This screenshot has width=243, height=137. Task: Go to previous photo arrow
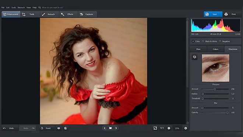(105, 128)
